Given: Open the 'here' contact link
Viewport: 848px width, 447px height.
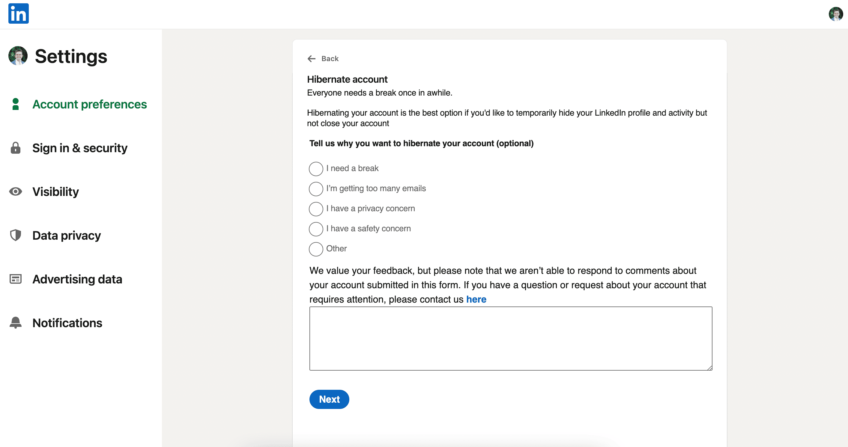Looking at the screenshot, I should pyautogui.click(x=476, y=299).
